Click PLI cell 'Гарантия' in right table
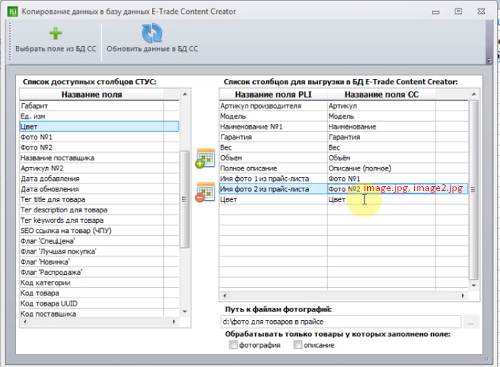 273,137
